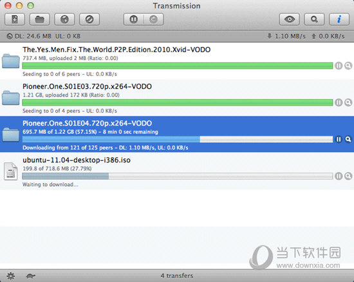
Task: Click the '8 min 0 sec remaining' status text
Action: click(x=131, y=132)
